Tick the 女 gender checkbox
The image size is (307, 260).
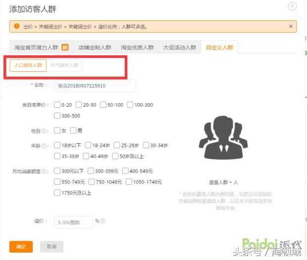coord(57,130)
